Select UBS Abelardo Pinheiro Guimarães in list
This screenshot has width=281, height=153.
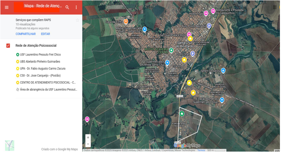pyautogui.click(x=40, y=61)
